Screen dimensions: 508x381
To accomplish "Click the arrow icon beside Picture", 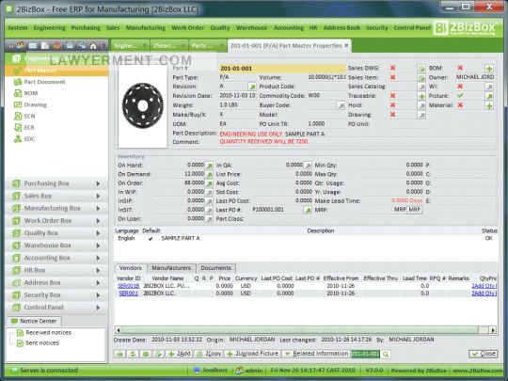I will tap(489, 96).
